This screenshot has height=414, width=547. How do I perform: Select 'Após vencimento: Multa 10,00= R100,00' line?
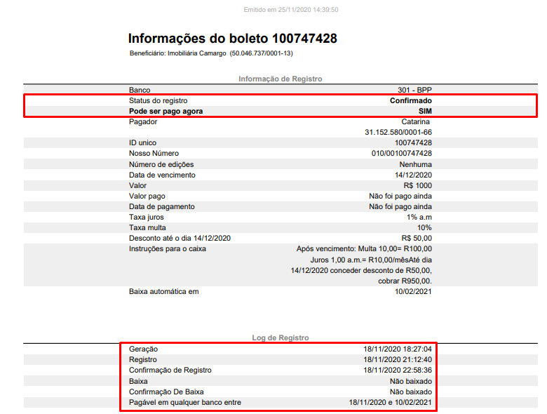[364, 249]
